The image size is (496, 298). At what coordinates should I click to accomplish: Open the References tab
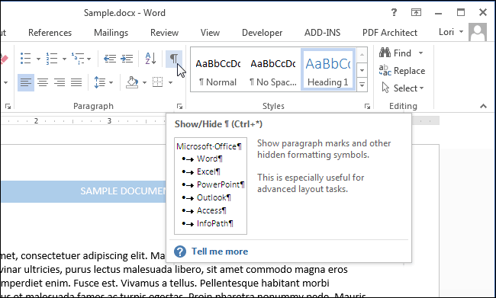pos(50,33)
